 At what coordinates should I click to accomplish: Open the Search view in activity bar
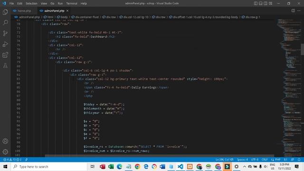click(x=5, y=22)
